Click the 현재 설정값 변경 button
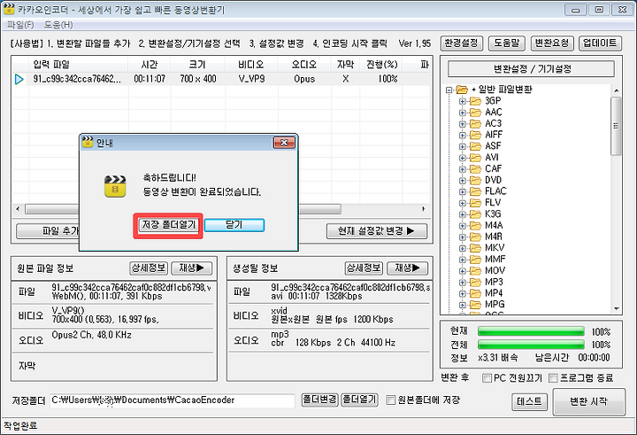The image size is (637, 435). (x=377, y=231)
